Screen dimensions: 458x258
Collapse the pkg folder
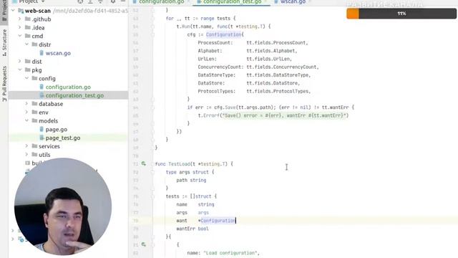[x=19, y=70]
